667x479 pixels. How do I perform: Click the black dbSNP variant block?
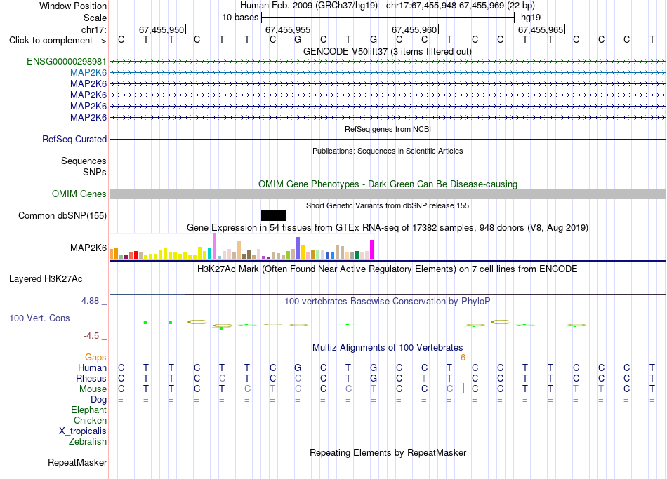[x=274, y=215]
